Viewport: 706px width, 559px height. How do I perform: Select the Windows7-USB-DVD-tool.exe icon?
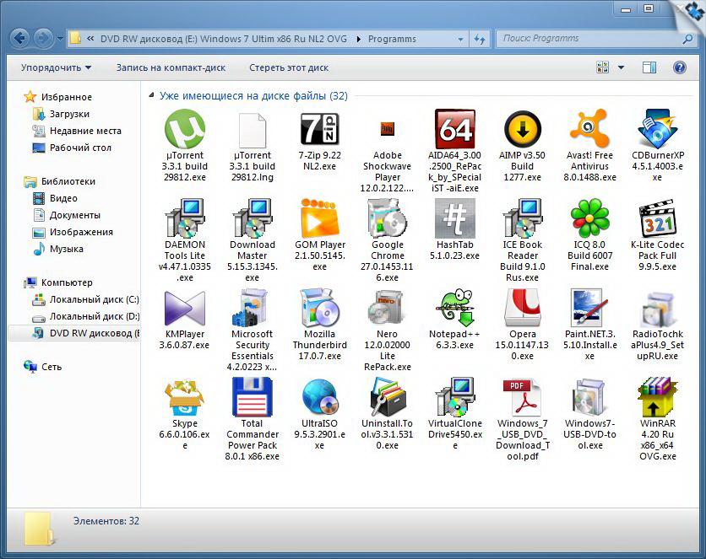[x=589, y=398]
